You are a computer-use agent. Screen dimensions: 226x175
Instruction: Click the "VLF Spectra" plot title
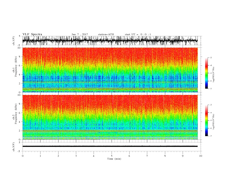[32, 34]
